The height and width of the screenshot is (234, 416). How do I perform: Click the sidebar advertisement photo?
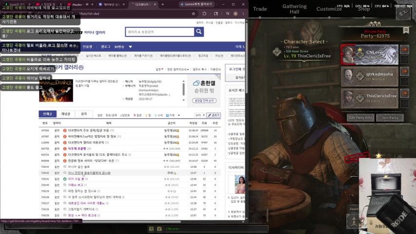point(239,184)
